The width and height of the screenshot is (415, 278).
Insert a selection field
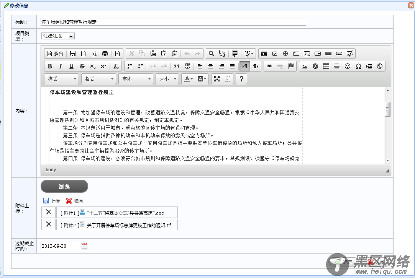(x=318, y=54)
